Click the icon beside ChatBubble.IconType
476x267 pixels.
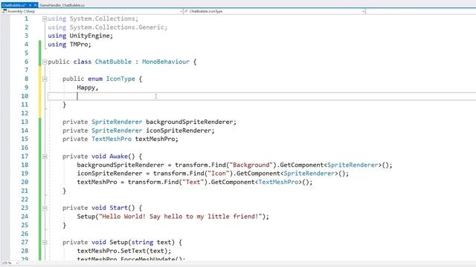click(187, 11)
